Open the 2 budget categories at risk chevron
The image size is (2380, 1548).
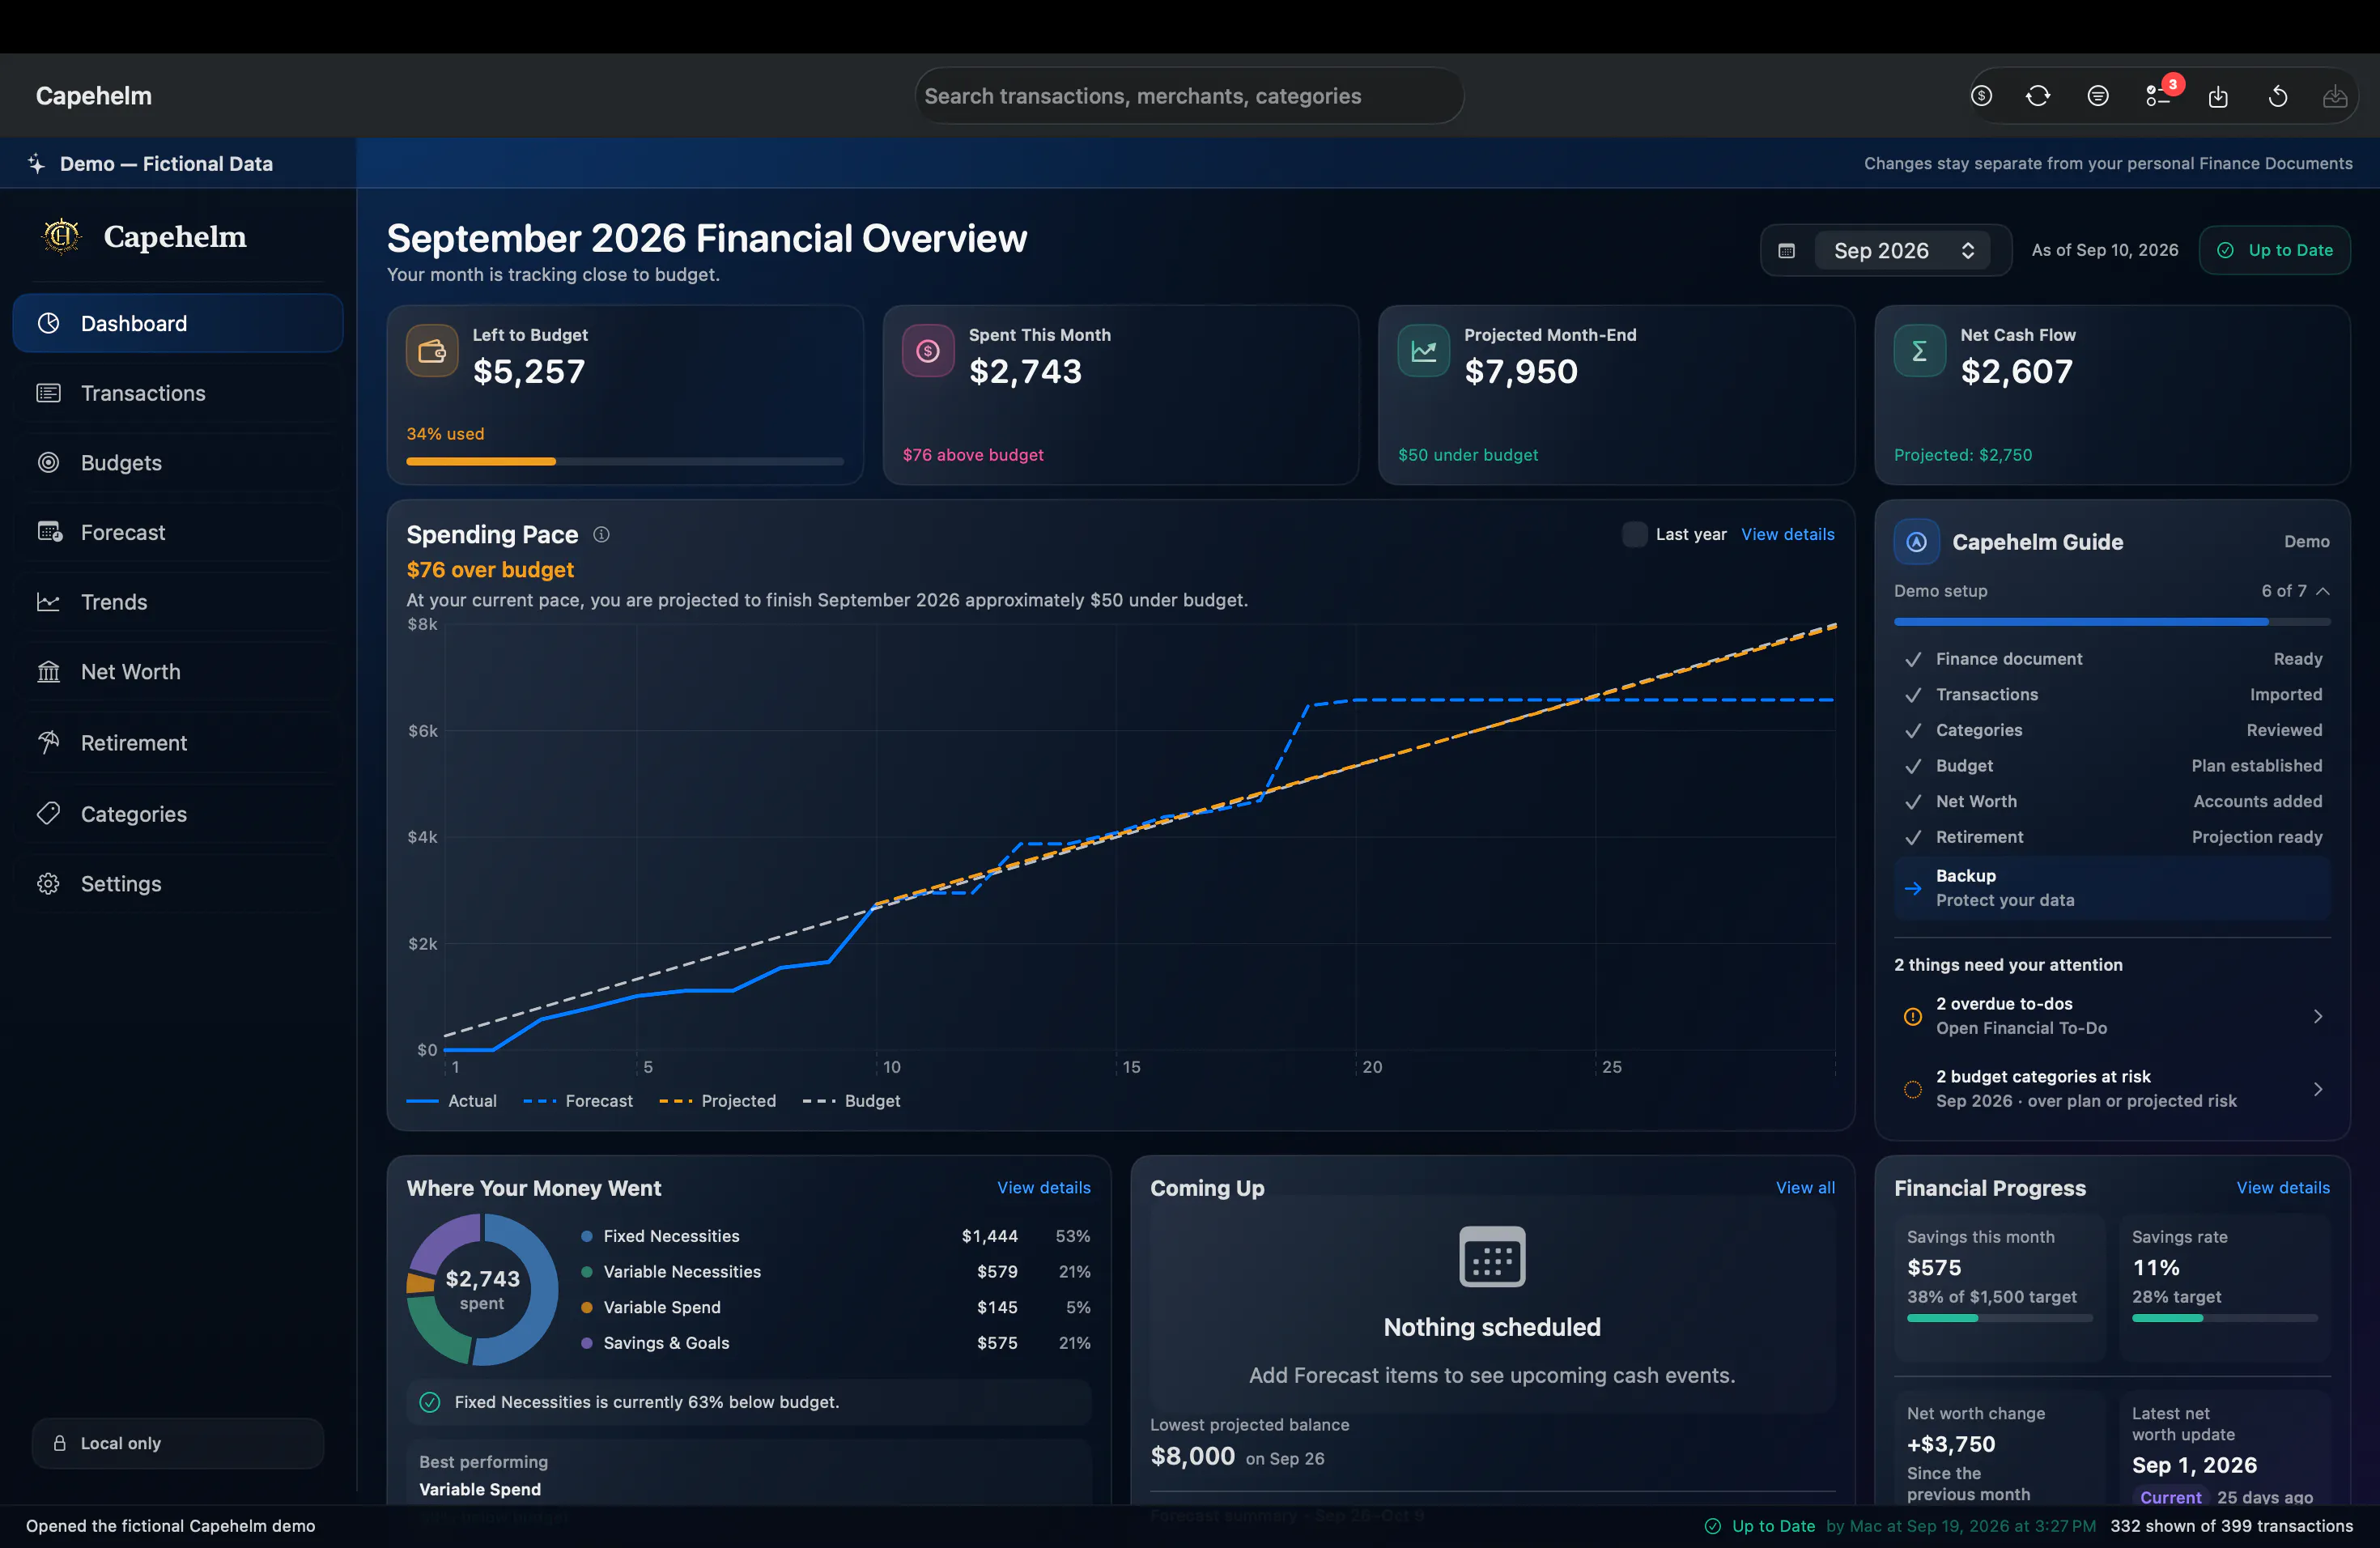2318,1089
